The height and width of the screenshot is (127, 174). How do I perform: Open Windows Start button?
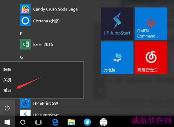point(7,122)
